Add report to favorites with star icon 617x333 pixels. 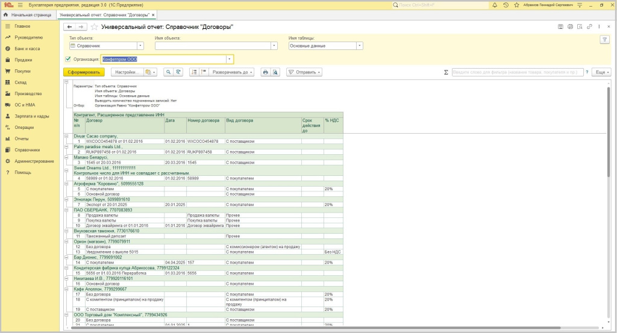(x=94, y=27)
